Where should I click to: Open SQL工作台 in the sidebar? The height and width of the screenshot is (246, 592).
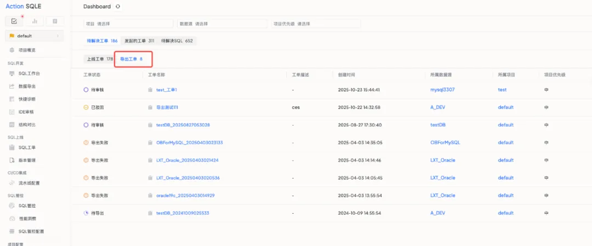(x=29, y=73)
